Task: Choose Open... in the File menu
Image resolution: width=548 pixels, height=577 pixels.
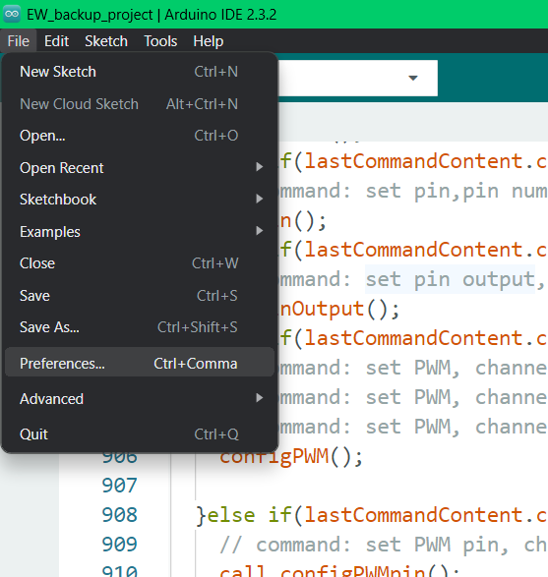Action: [139, 136]
